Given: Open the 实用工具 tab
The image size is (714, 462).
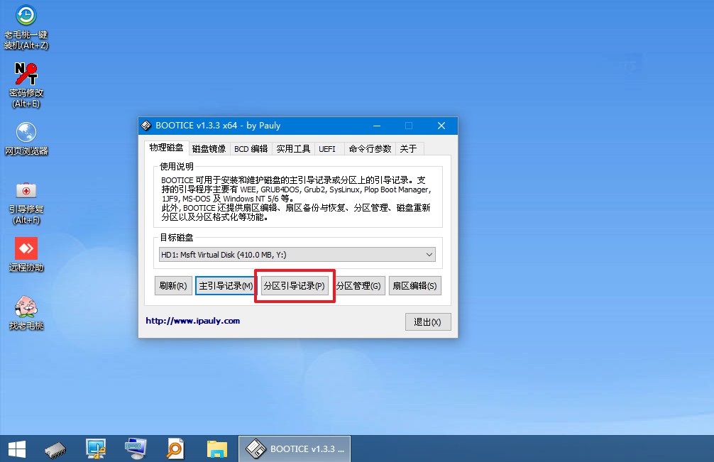Looking at the screenshot, I should coord(293,149).
